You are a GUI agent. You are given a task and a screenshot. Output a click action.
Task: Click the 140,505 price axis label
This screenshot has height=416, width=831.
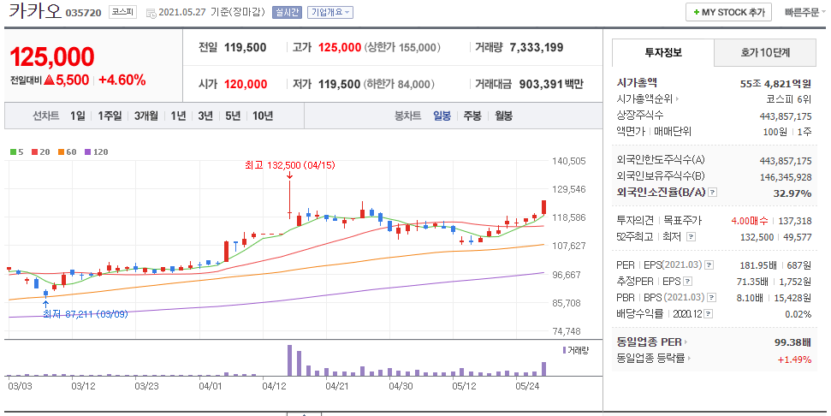click(x=568, y=161)
